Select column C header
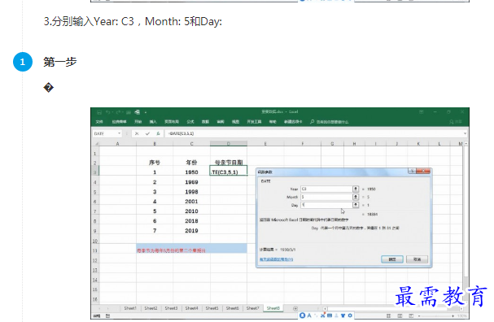The height and width of the screenshot is (322, 494). pyautogui.click(x=191, y=144)
